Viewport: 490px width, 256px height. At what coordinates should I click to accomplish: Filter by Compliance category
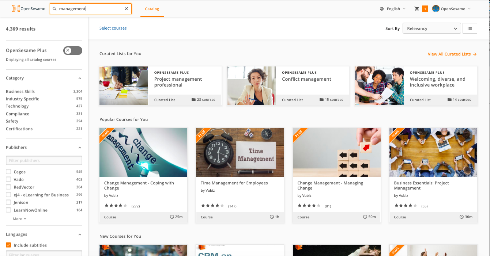click(x=18, y=114)
